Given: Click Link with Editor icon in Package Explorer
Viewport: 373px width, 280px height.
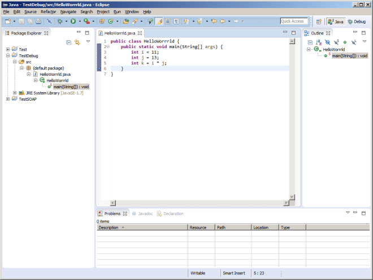Looking at the screenshot, I should click(x=77, y=42).
